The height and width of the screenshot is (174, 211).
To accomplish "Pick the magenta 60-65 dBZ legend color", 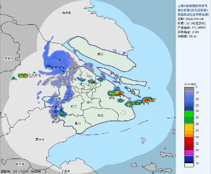I will pyautogui.click(x=189, y=152).
